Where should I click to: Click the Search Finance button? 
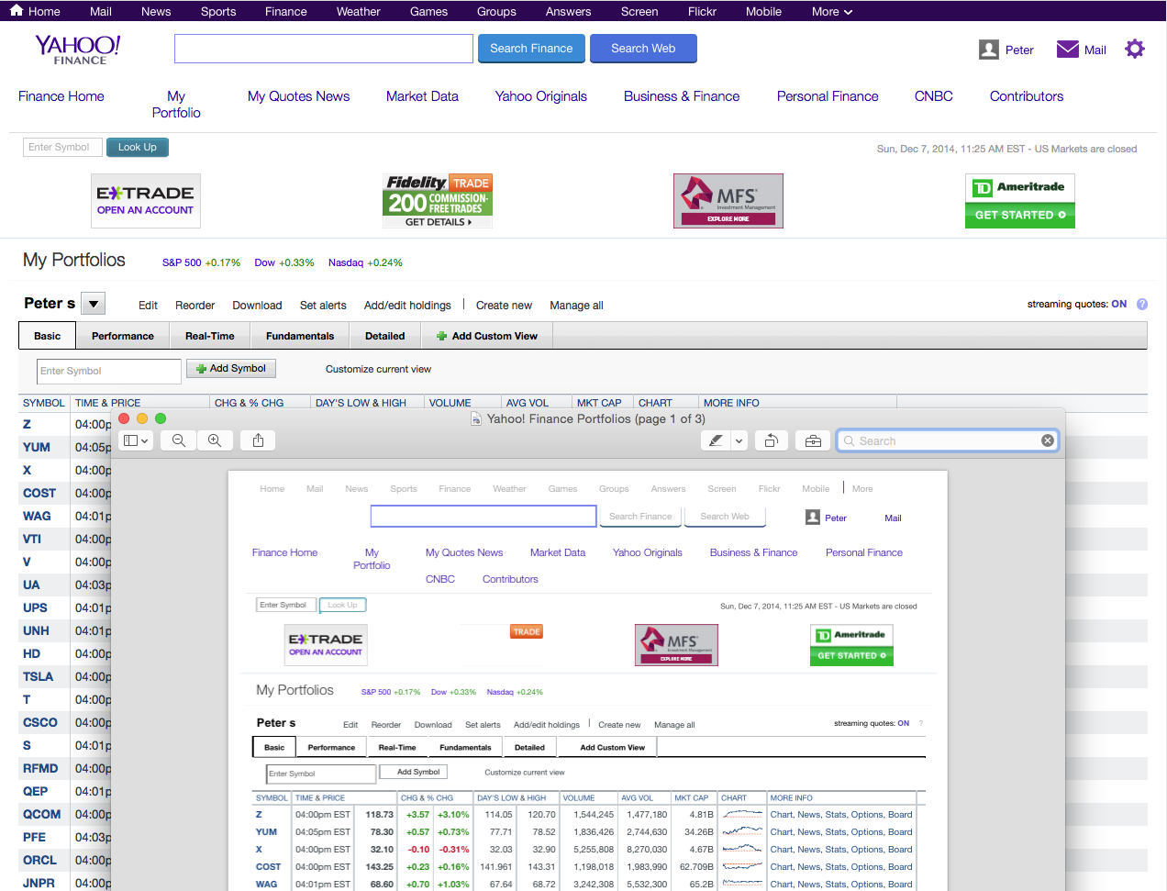[531, 49]
